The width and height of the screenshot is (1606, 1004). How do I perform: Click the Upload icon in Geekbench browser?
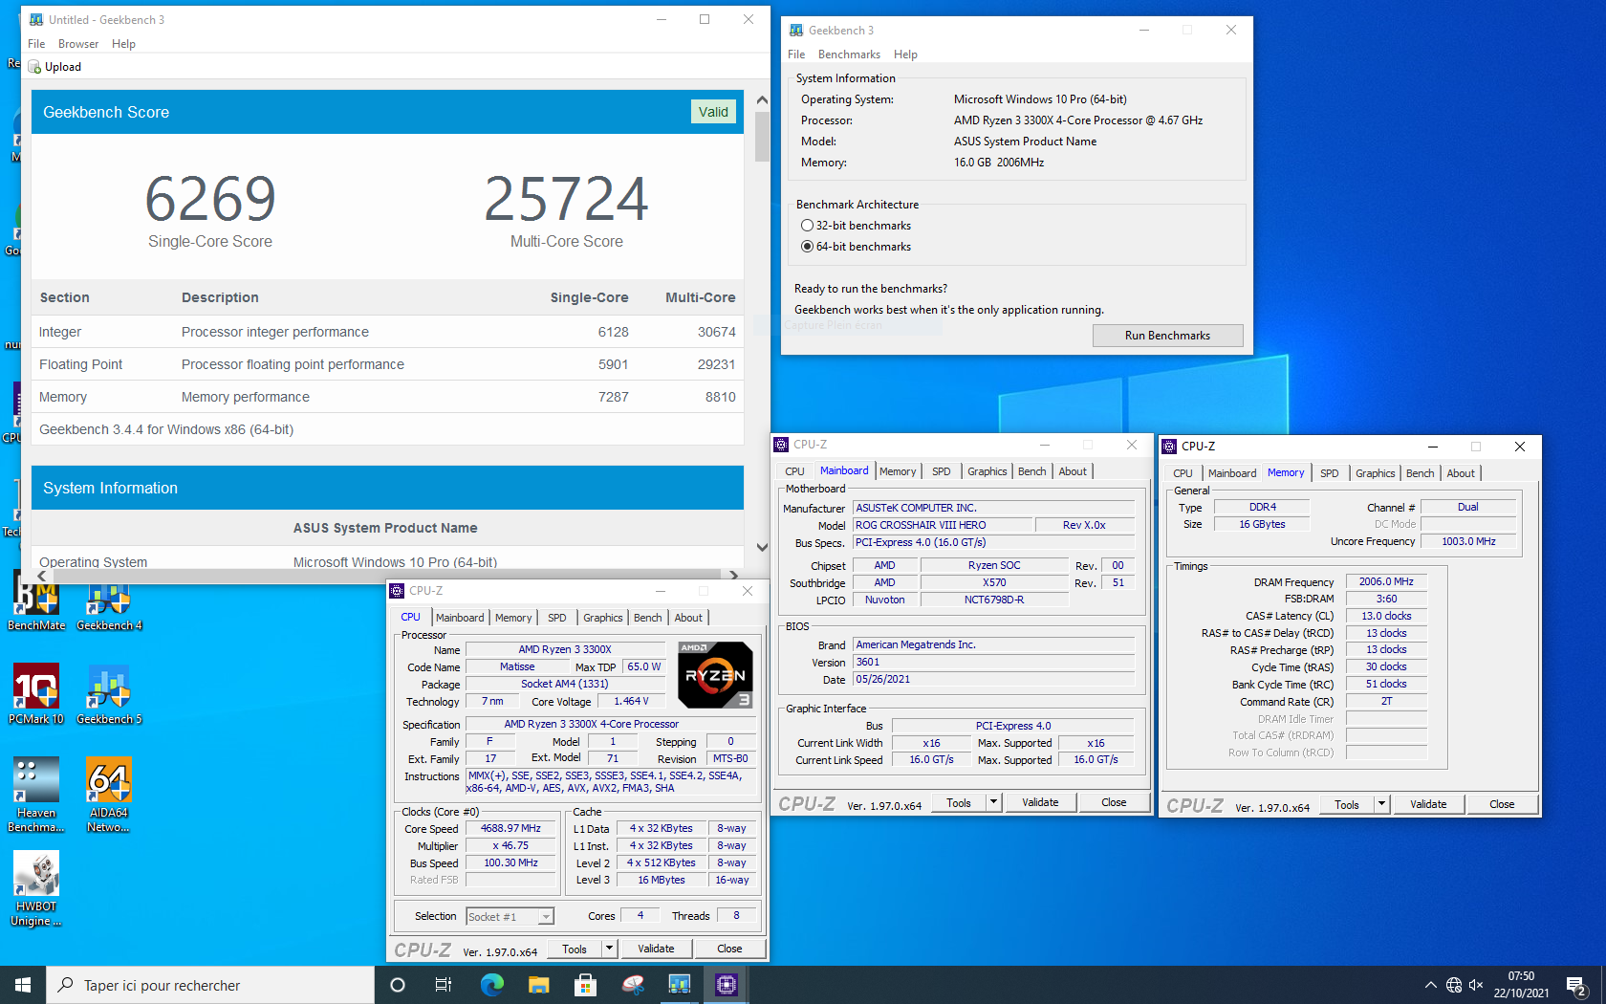[34, 67]
